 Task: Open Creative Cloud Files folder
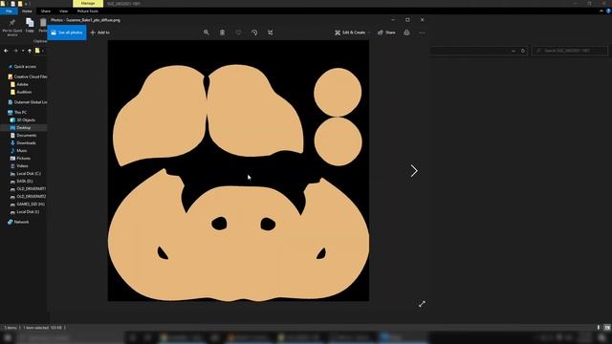pyautogui.click(x=28, y=76)
